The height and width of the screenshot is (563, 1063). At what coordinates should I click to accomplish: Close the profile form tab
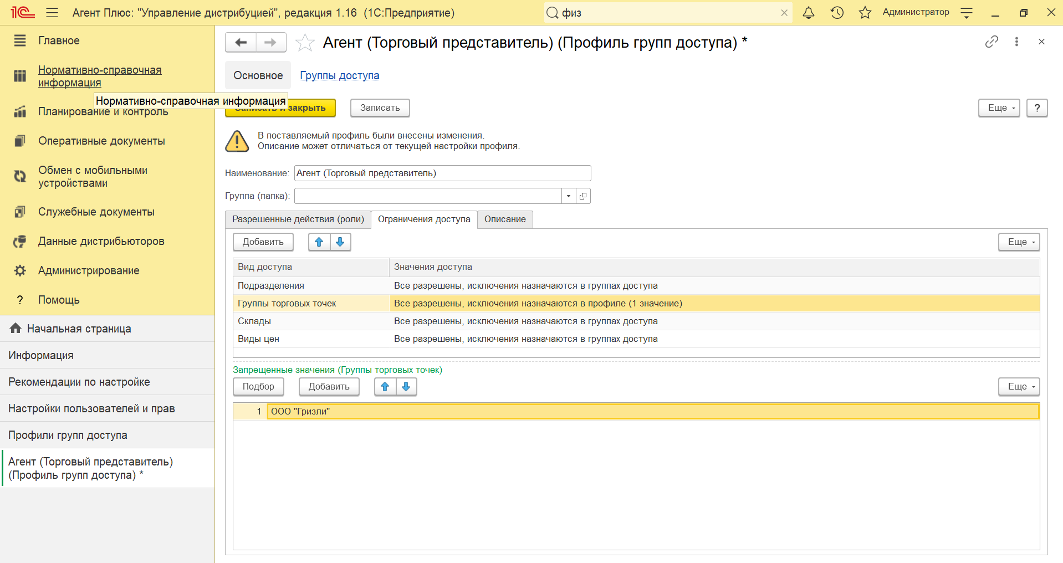point(1041,42)
